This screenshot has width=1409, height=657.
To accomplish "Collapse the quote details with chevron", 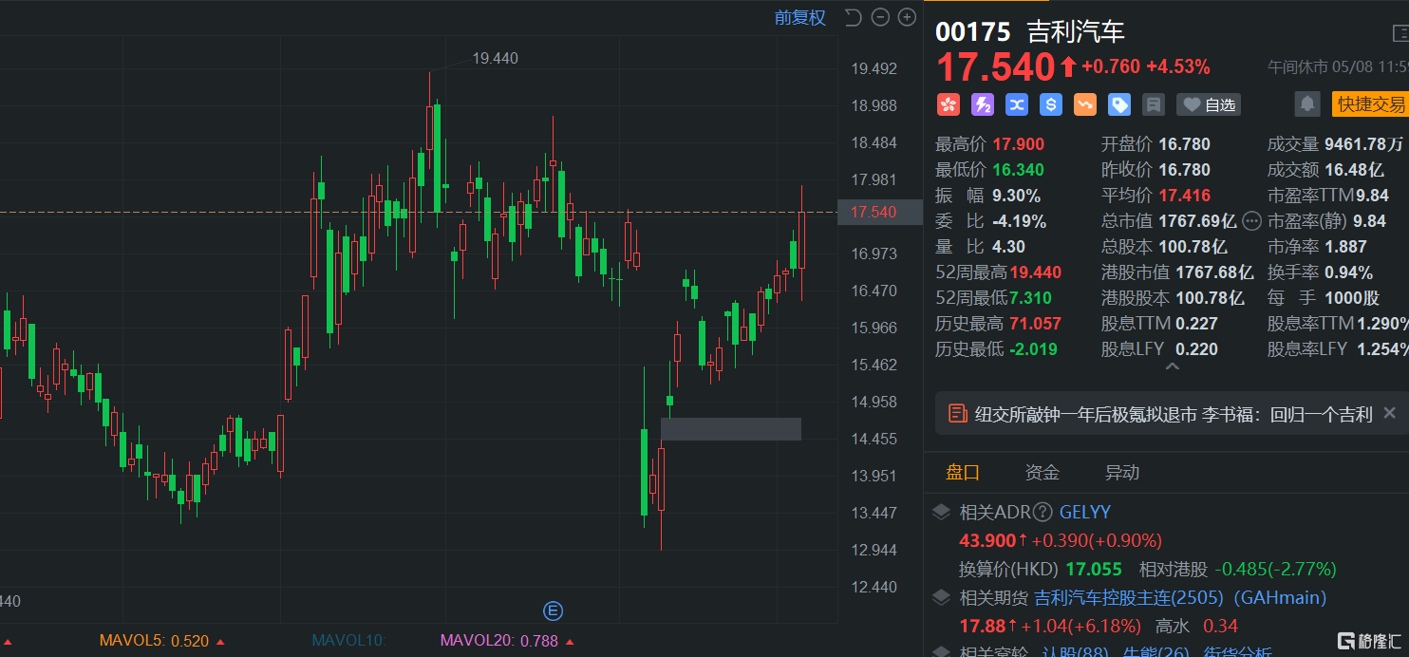I will click(1173, 366).
